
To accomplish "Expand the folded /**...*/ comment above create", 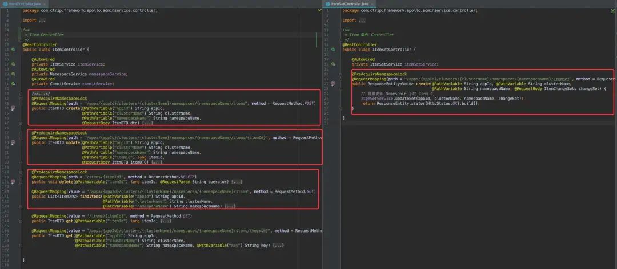I will click(41, 94).
